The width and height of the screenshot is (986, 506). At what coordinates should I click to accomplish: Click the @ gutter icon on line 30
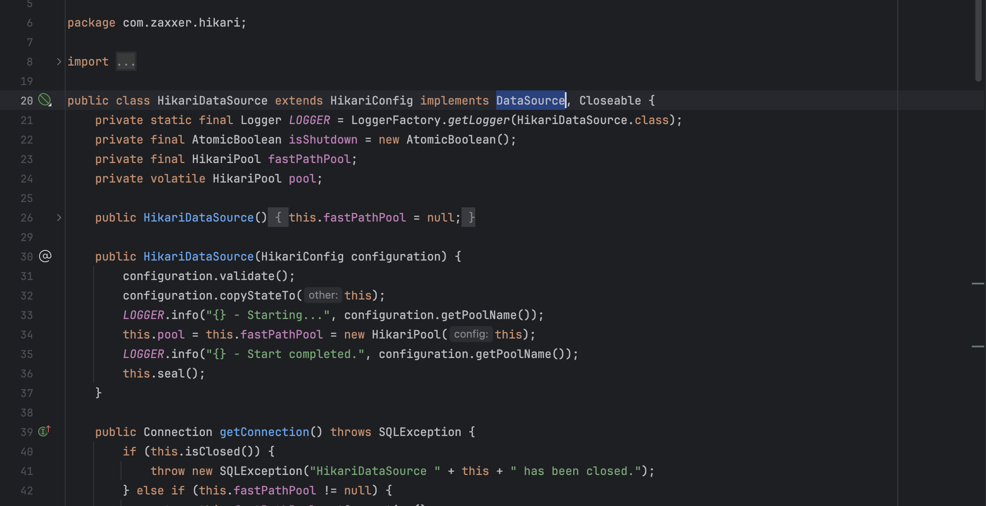(x=45, y=256)
